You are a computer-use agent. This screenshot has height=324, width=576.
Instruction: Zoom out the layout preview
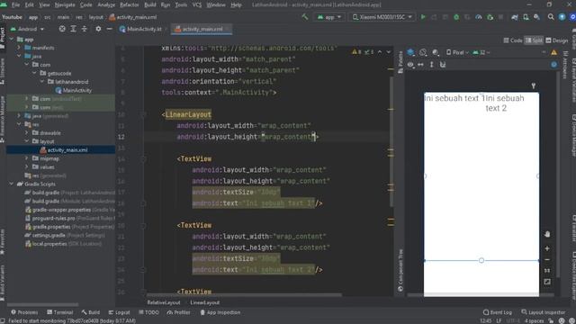point(547,260)
